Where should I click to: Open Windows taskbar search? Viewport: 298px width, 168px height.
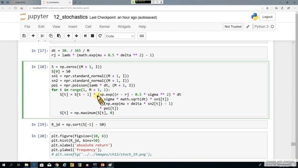[11, 165]
